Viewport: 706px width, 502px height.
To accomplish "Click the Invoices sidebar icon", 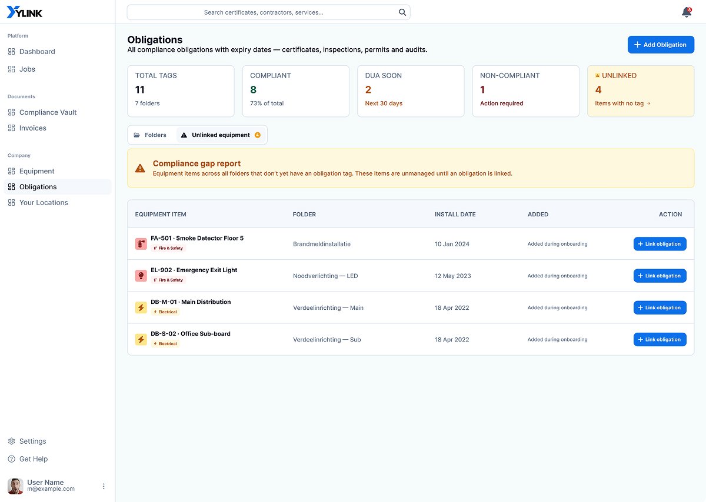I will [x=12, y=128].
